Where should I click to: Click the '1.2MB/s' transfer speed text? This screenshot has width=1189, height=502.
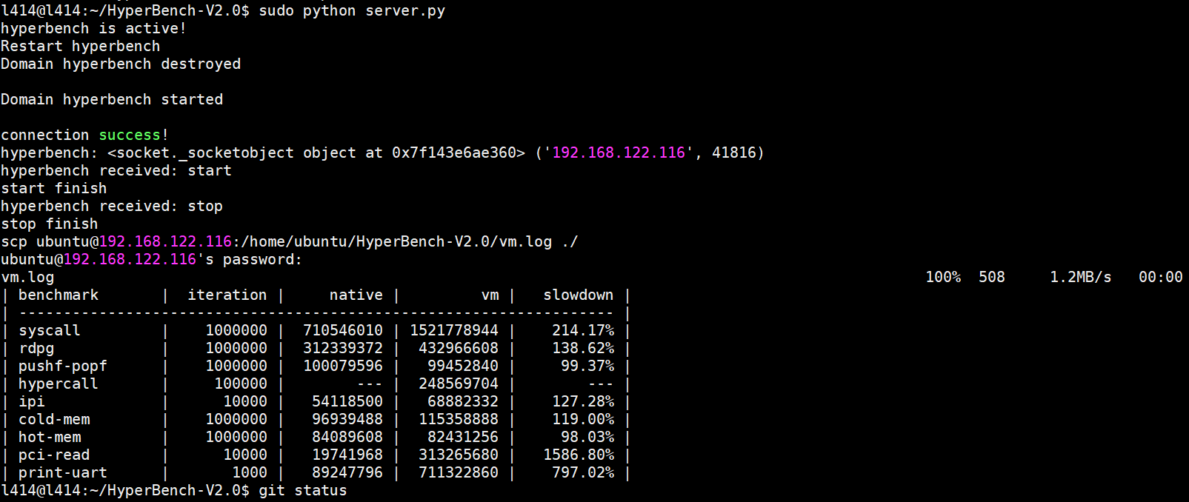point(1080,277)
